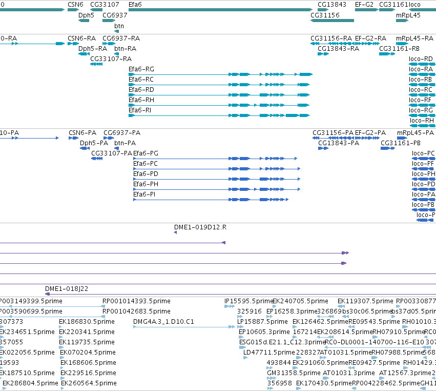436x391 pixels.
Task: Select the CG31156-RA transcript label
Action: [331, 38]
